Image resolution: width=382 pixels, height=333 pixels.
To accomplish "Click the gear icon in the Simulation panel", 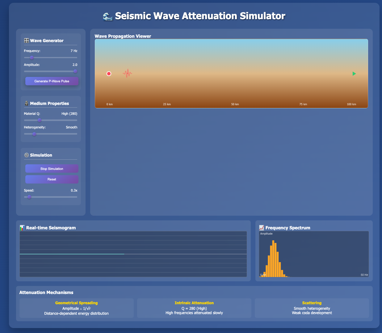I will pos(26,155).
